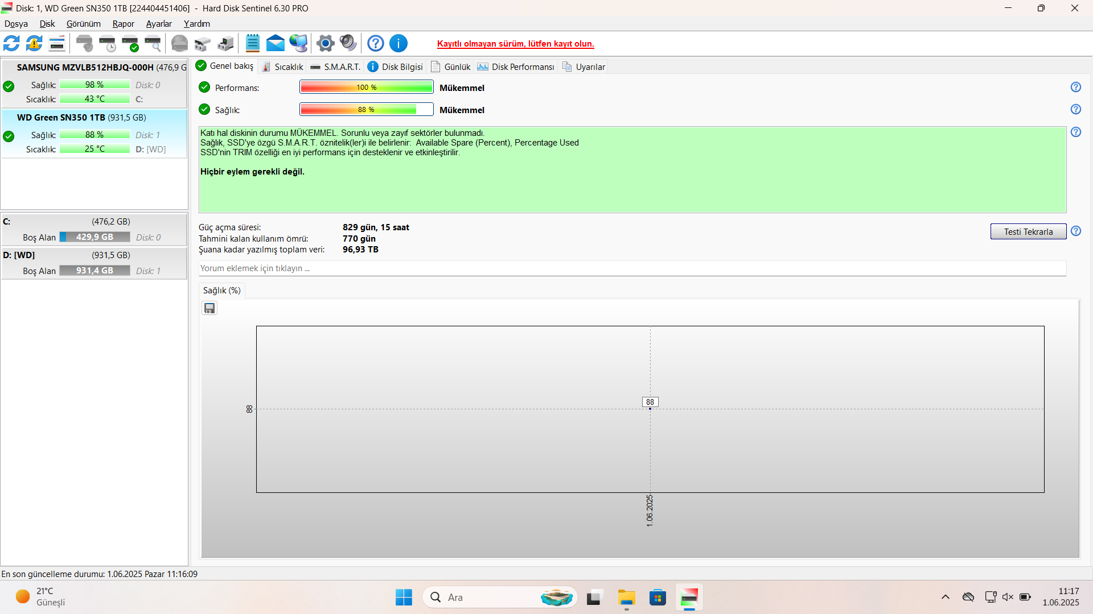Click the unregistered version registration link

[516, 44]
